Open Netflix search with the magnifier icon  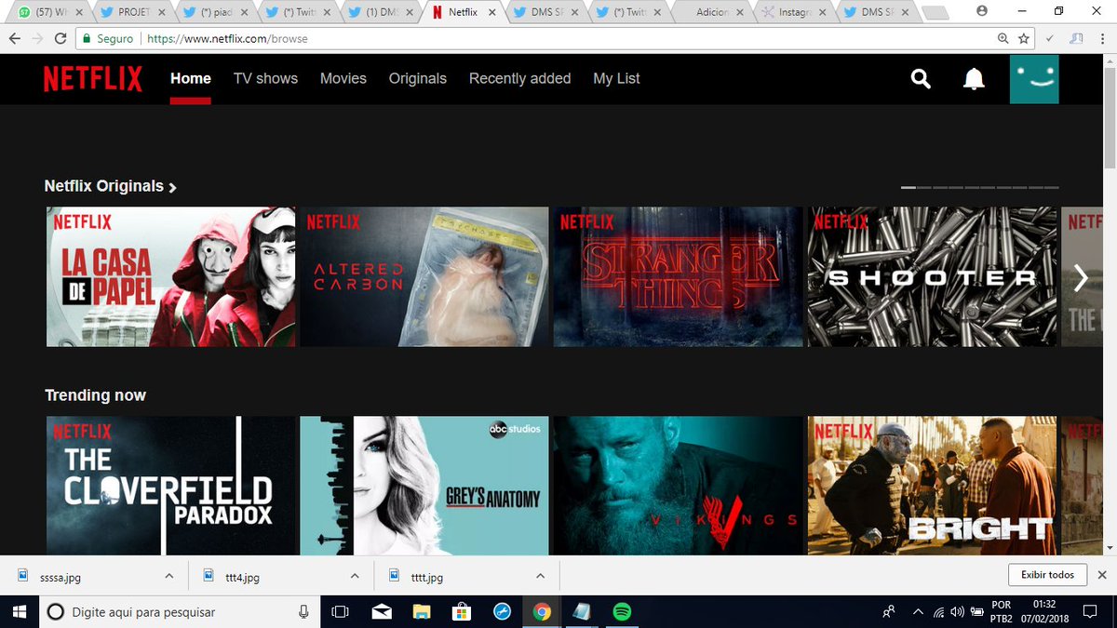(921, 79)
